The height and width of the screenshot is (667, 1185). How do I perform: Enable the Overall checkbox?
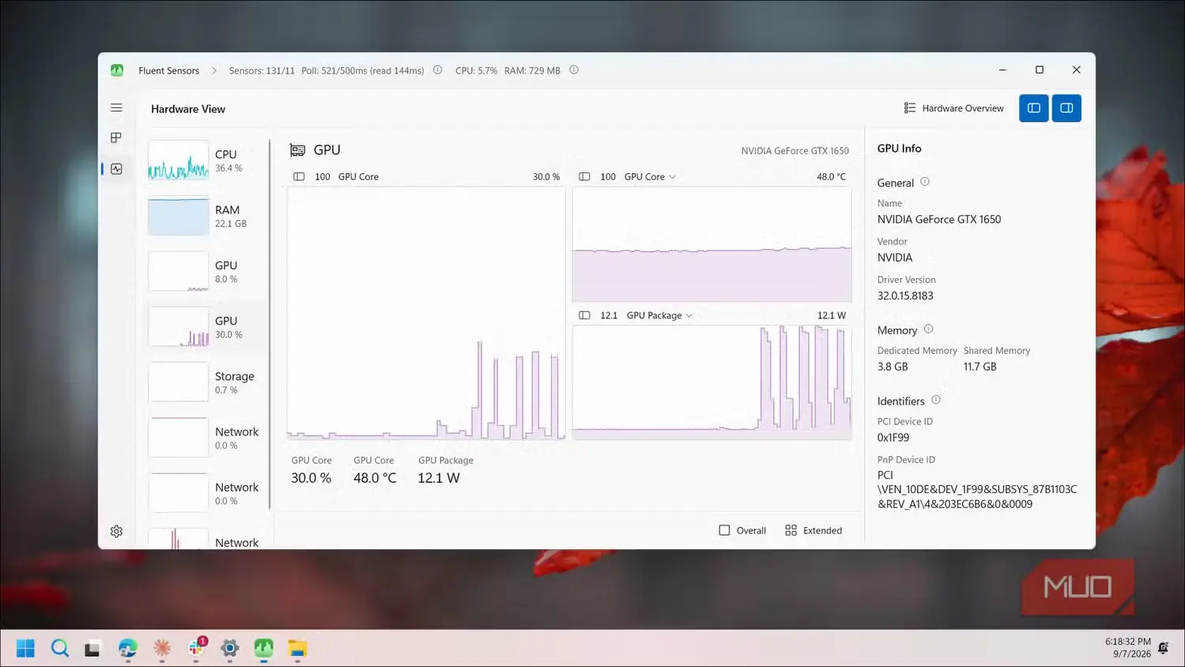point(742,530)
